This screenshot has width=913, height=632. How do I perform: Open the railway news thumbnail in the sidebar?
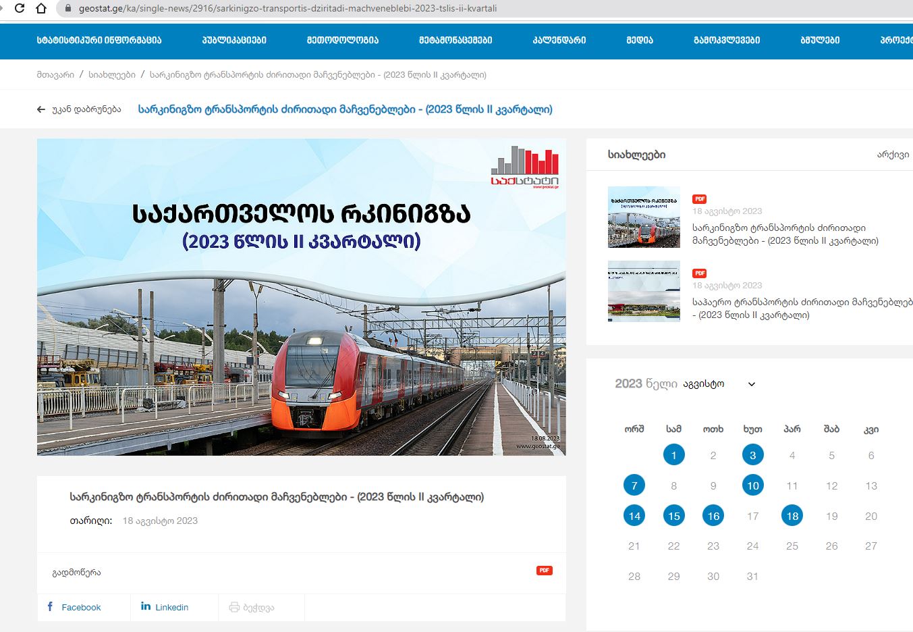tap(644, 217)
